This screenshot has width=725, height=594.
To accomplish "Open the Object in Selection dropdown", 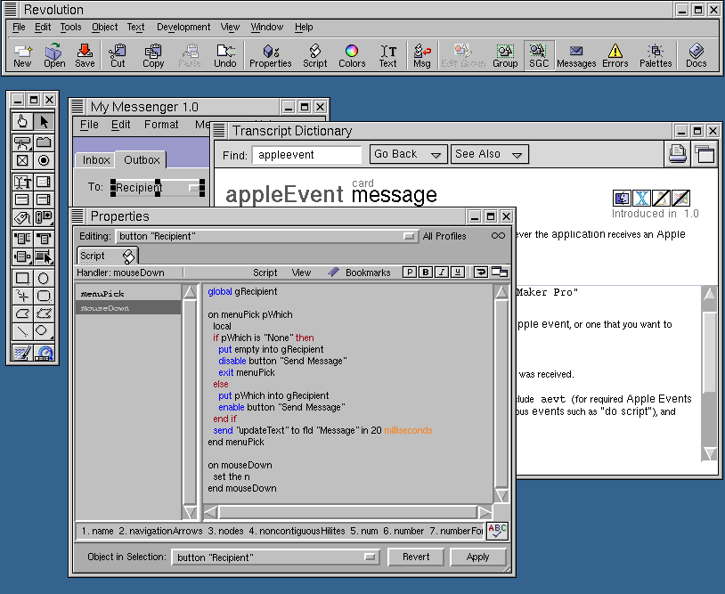I will pos(275,557).
